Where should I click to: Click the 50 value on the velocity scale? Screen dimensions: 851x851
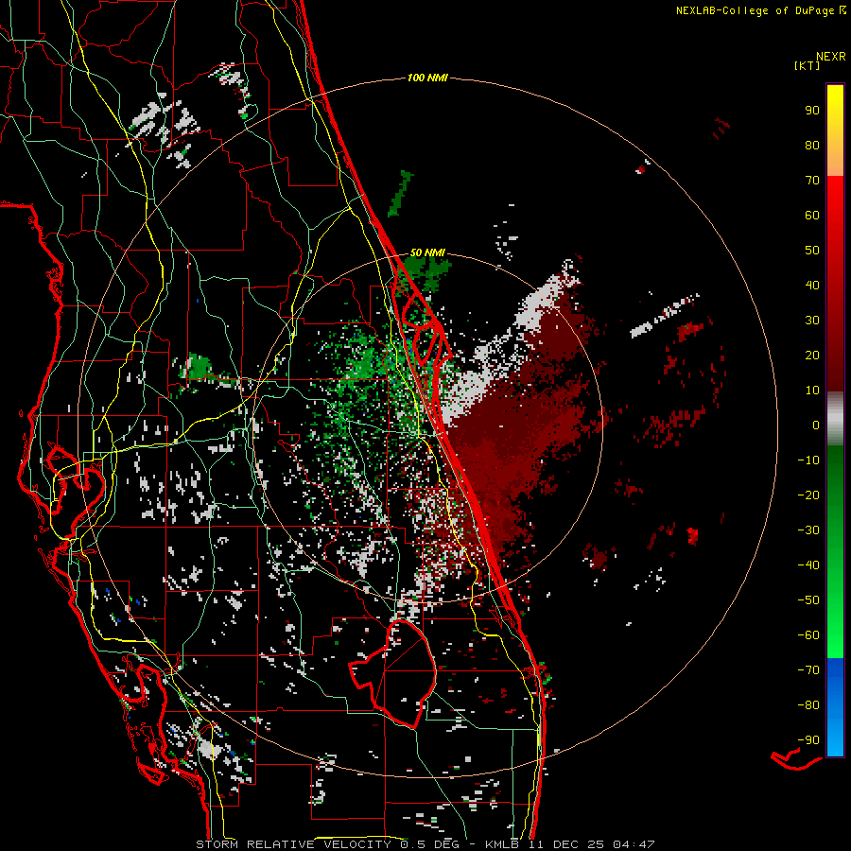[812, 251]
